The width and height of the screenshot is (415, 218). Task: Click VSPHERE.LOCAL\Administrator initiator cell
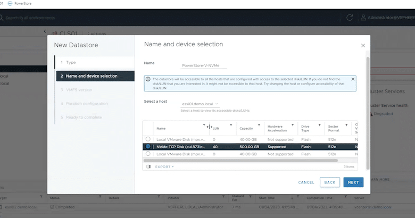click(195, 207)
